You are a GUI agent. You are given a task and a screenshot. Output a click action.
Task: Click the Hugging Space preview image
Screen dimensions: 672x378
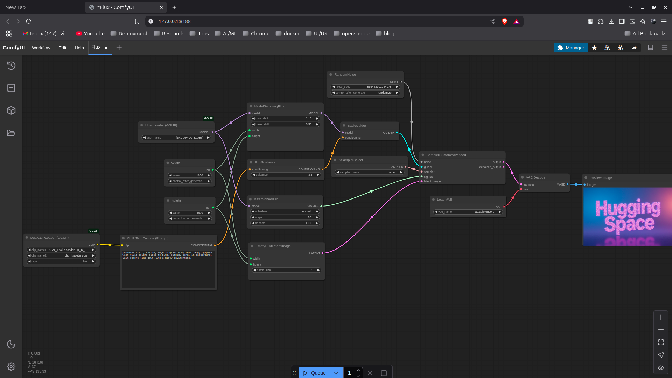point(627,216)
